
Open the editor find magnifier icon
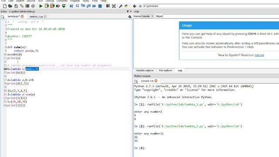point(130,17)
